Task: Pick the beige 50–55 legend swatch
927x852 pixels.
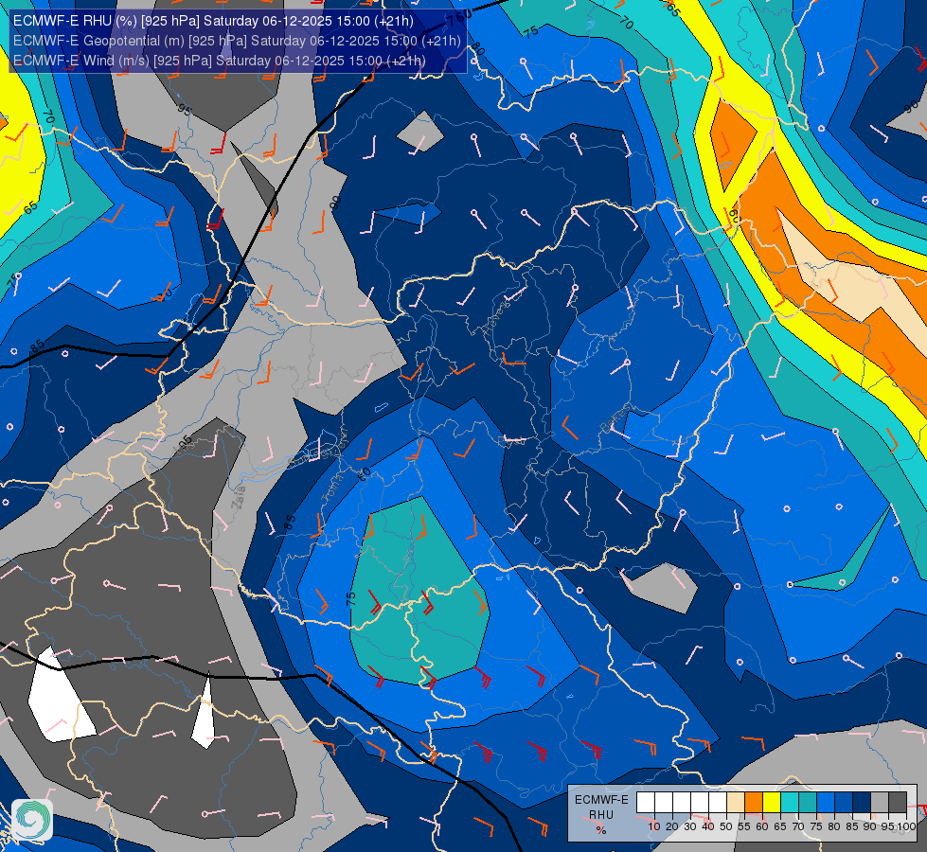Action: 736,803
